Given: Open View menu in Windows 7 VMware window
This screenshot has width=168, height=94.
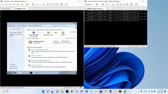Looking at the screenshot, I should [x=10, y=4].
